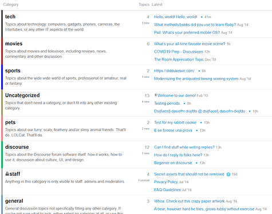The image size is (272, 214).
Task: Click topic count 6 for movies
Action: point(148,44)
